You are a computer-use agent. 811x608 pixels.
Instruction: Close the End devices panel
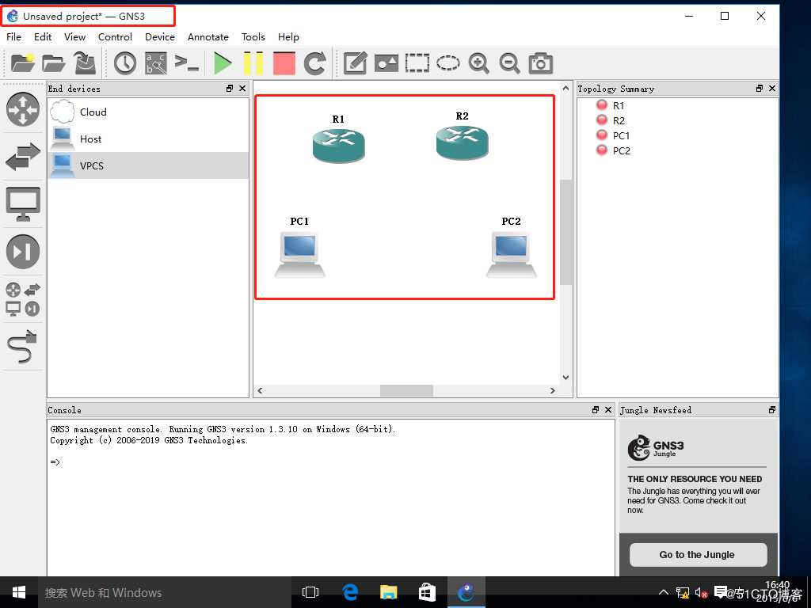tap(242, 89)
